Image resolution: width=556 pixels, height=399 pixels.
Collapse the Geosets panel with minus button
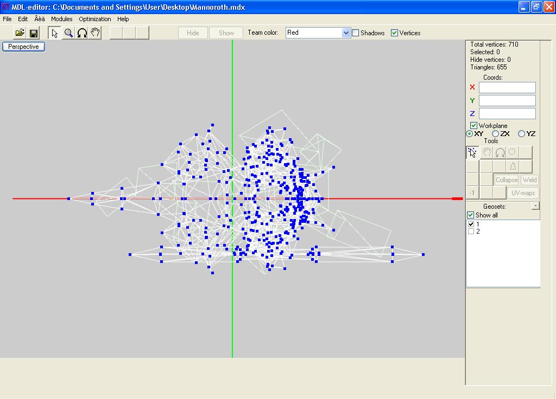(535, 205)
